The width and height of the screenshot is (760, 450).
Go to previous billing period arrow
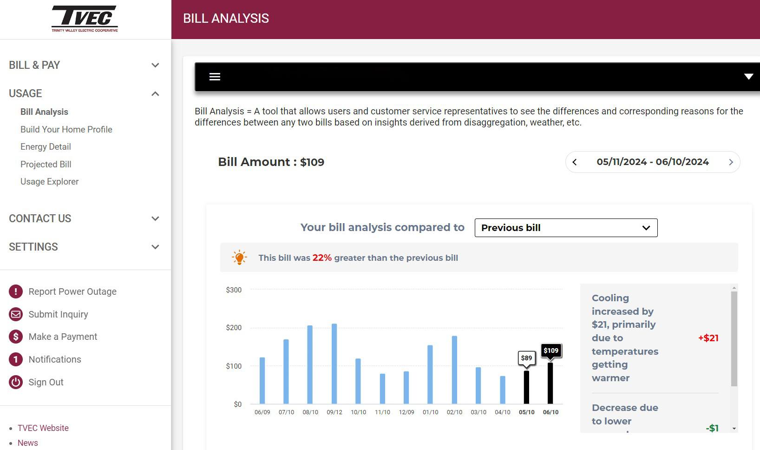point(575,162)
